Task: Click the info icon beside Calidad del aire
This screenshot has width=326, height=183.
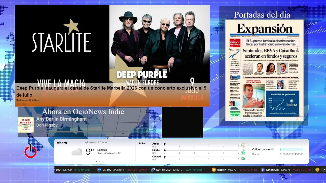Action: pyautogui.click(x=273, y=149)
